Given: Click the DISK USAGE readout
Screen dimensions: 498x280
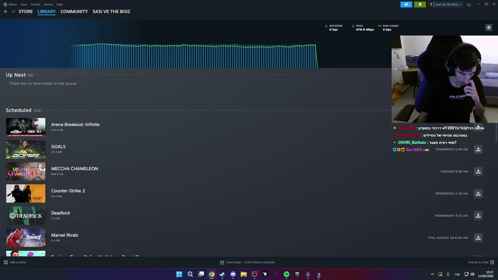Looking at the screenshot, I should [388, 28].
